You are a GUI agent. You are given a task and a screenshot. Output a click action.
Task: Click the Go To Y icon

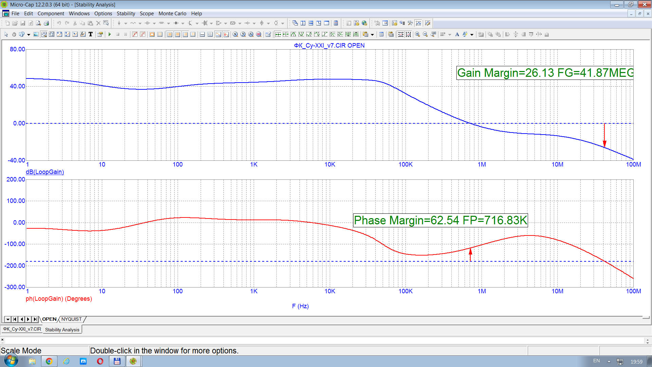coord(243,34)
